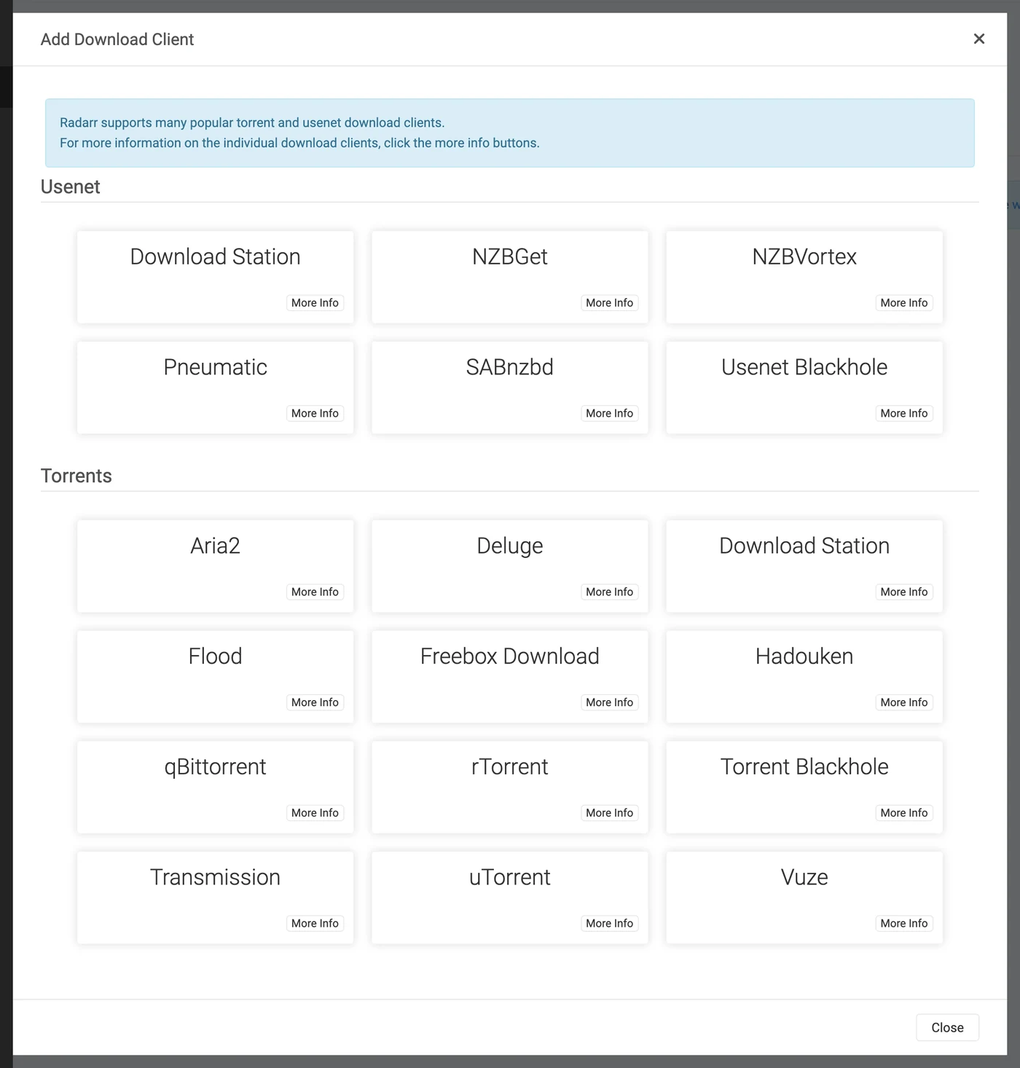The image size is (1020, 1068).
Task: Open More Info for Transmission
Action: (x=315, y=923)
